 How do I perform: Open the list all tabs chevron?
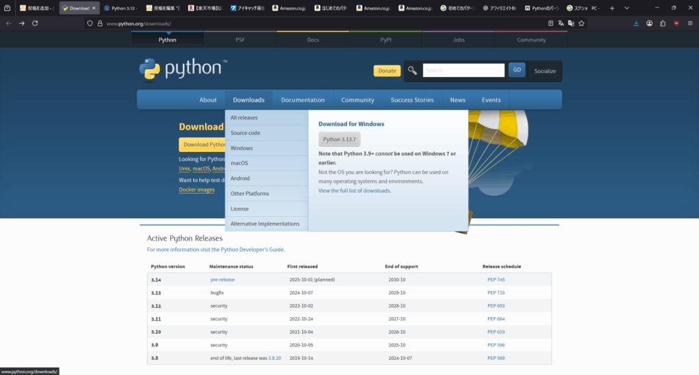pyautogui.click(x=627, y=8)
